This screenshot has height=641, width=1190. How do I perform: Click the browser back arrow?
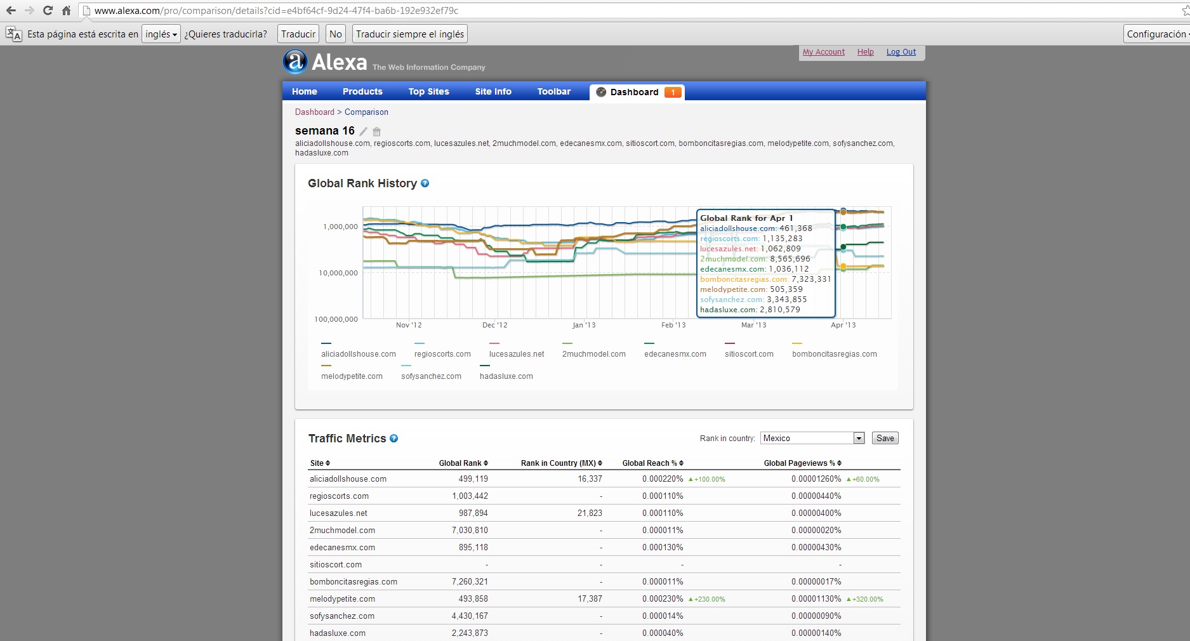[11, 11]
